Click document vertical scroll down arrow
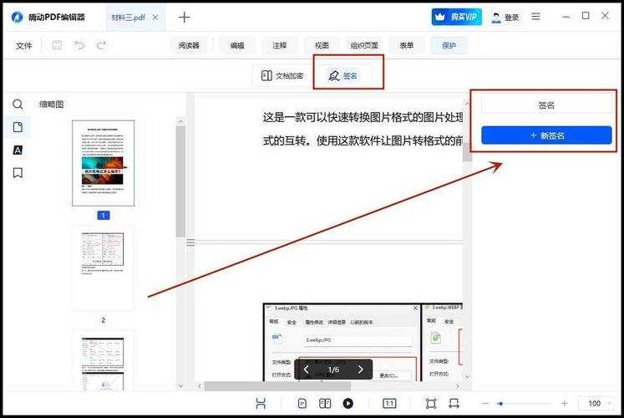The image size is (624, 418). click(467, 376)
